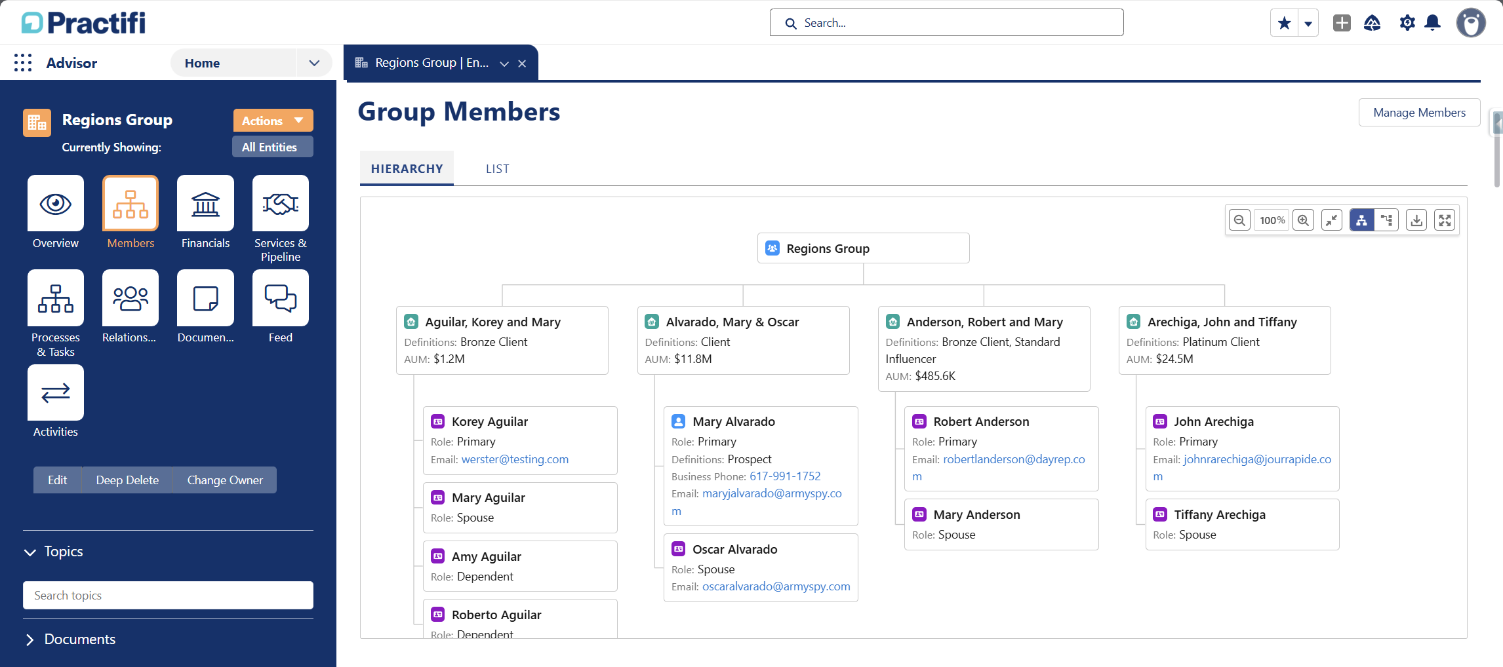
Task: Open the Feed chat icon
Action: point(280,298)
